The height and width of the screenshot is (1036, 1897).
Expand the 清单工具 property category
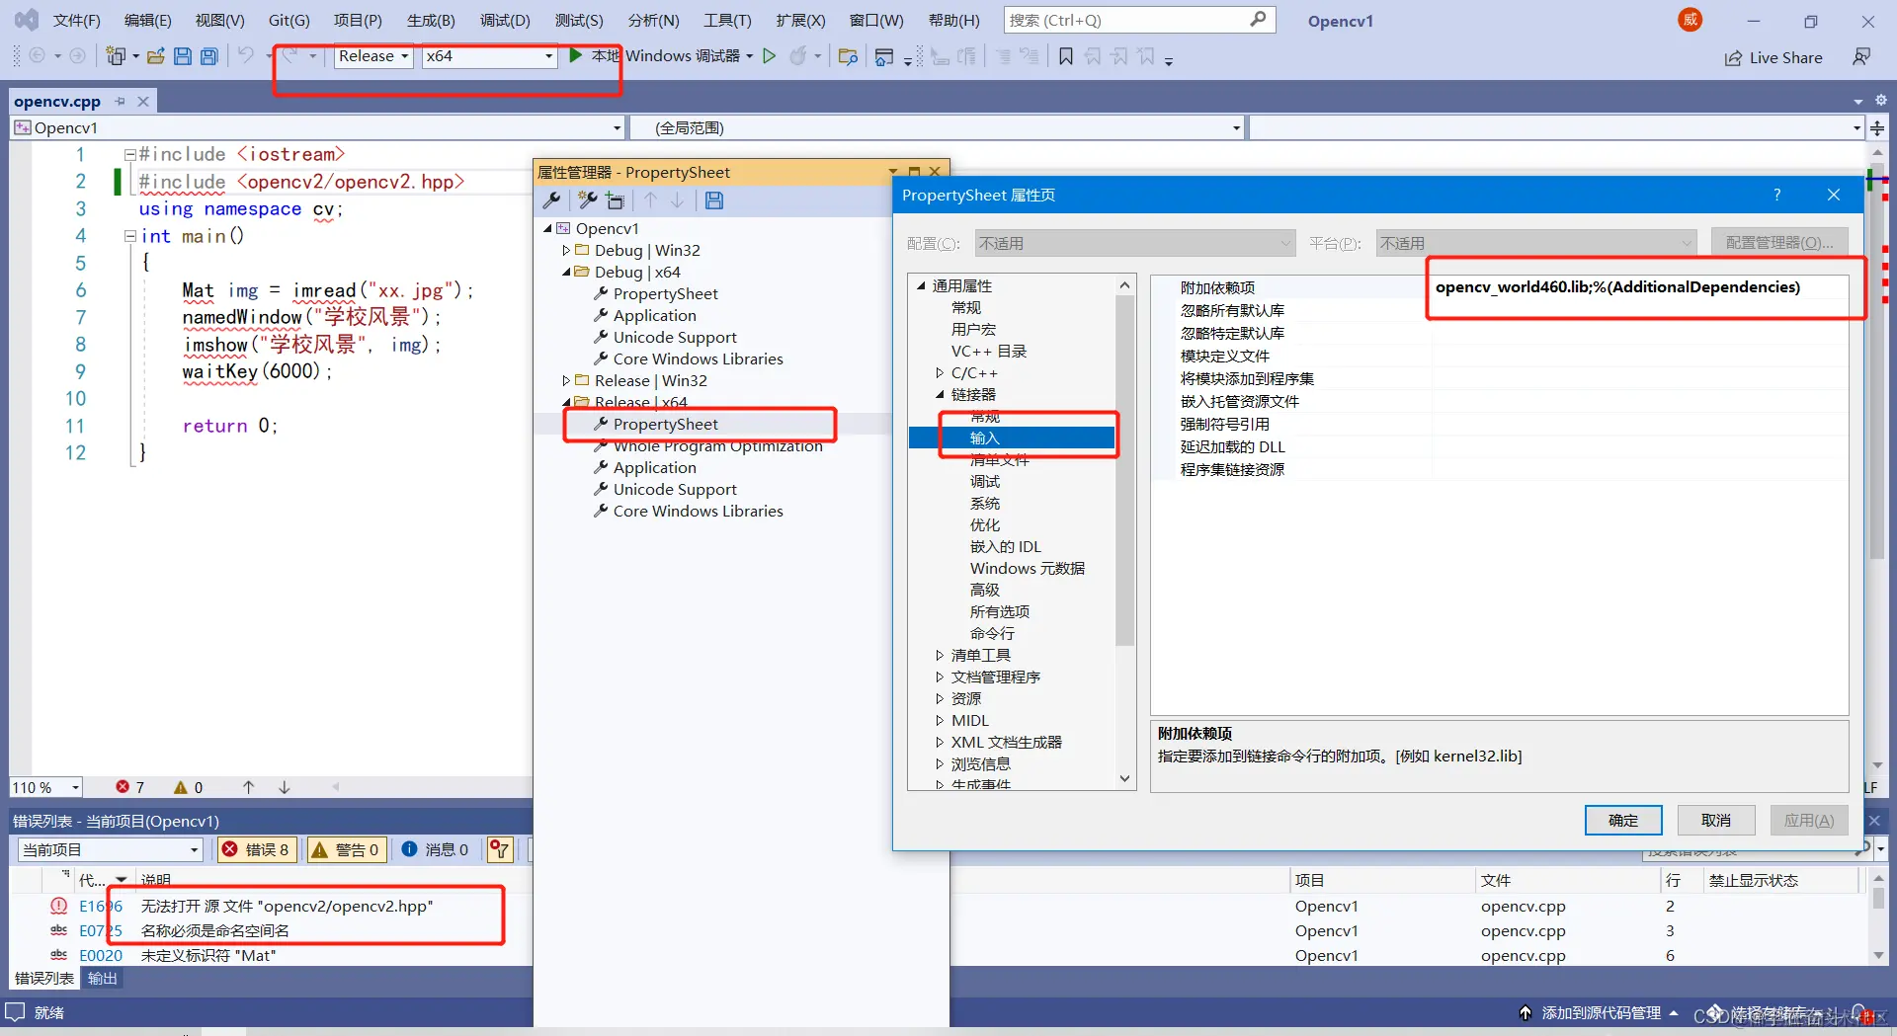[940, 656]
